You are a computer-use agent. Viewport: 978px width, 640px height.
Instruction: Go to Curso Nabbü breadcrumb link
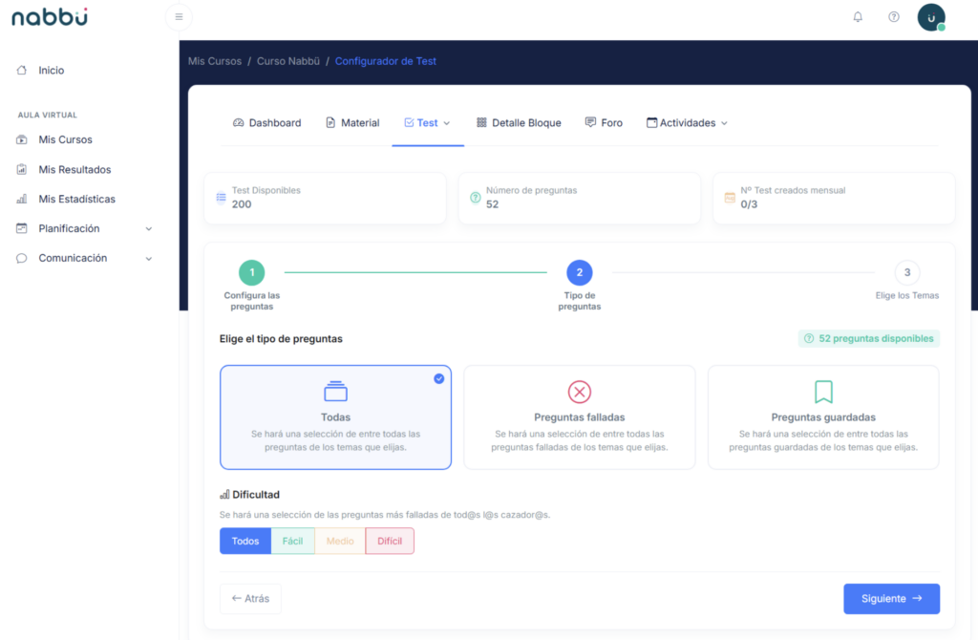pos(288,61)
